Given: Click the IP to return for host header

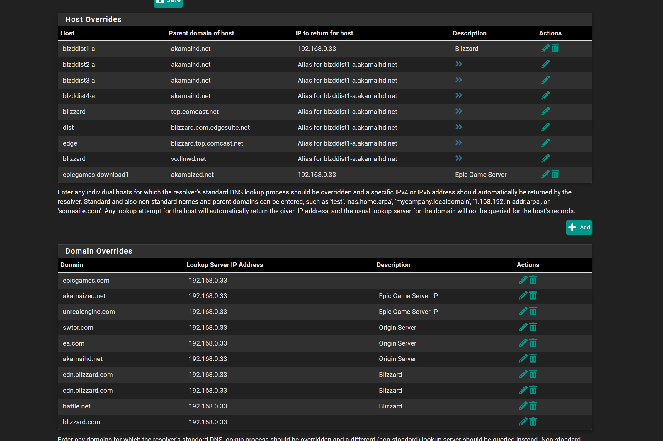Looking at the screenshot, I should tap(324, 33).
